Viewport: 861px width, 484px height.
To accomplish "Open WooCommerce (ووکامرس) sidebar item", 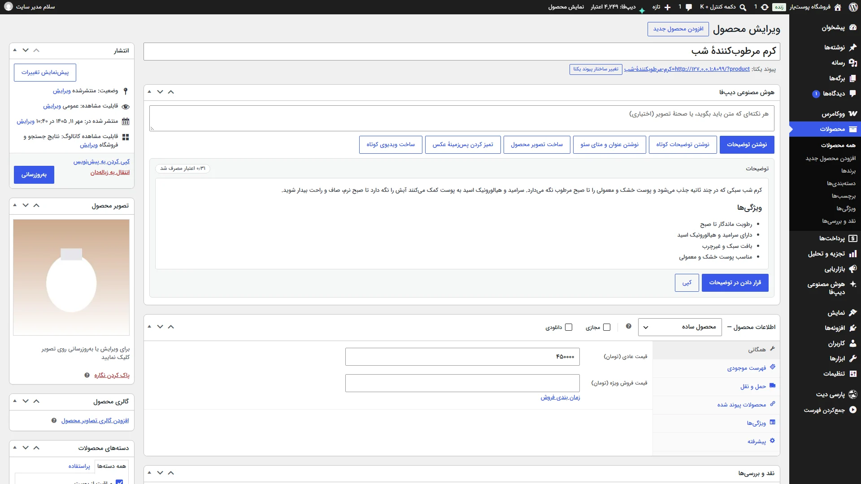I will [x=825, y=114].
